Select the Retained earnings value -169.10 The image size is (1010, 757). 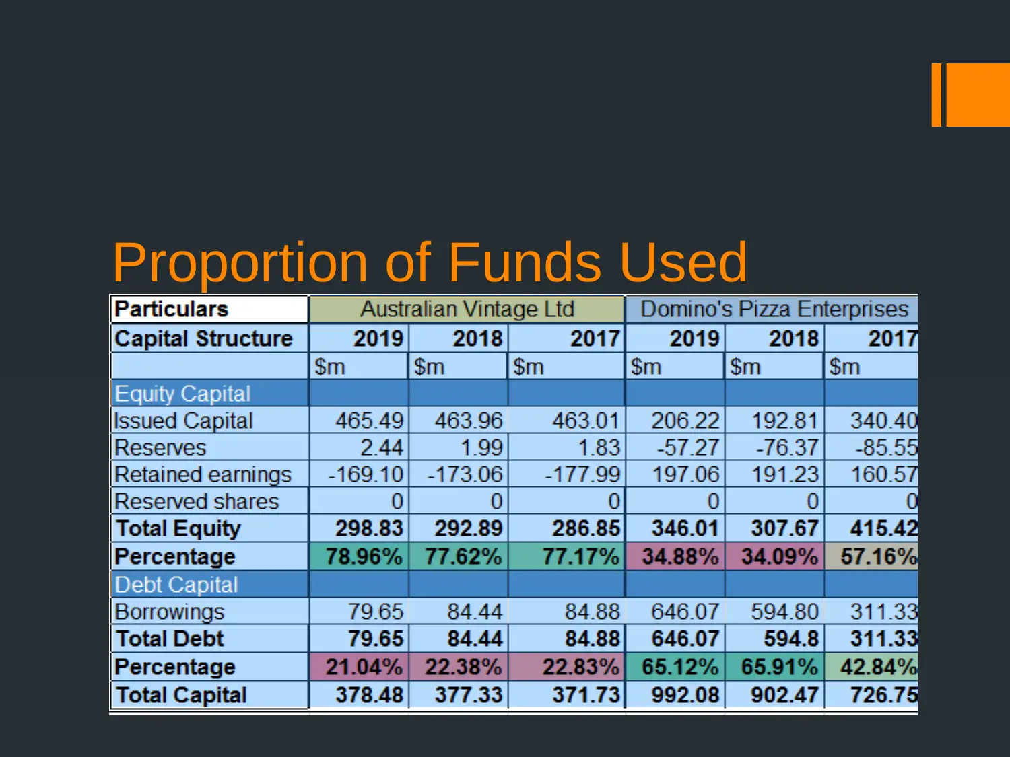[x=366, y=474]
